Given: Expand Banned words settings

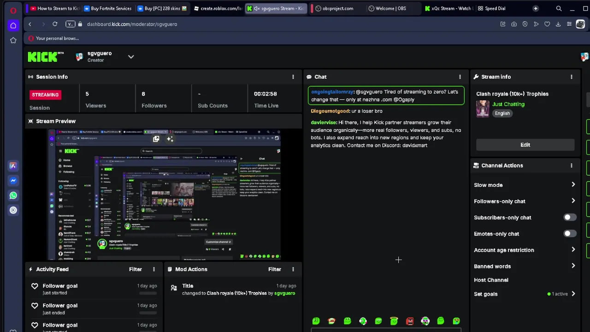Looking at the screenshot, I should click(x=573, y=266).
